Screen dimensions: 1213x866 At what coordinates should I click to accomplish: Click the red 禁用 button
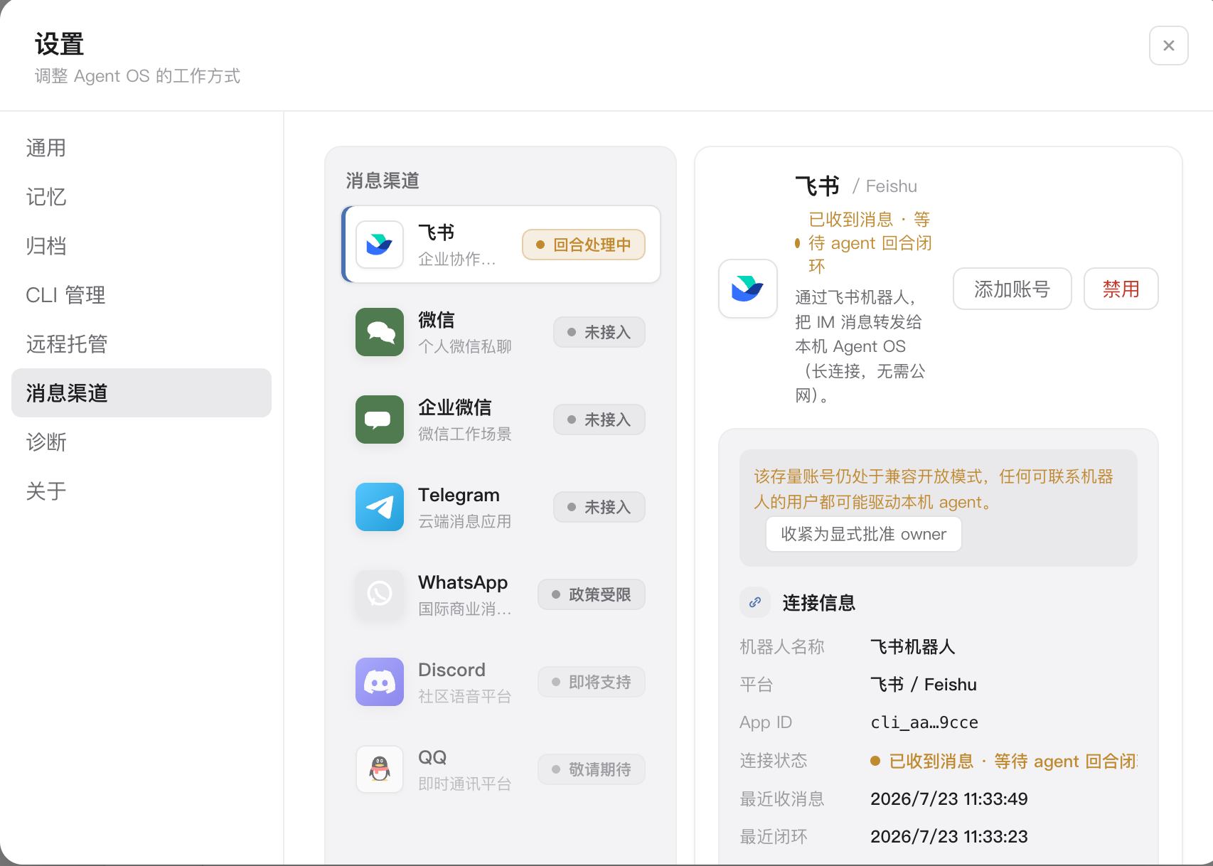(1121, 289)
